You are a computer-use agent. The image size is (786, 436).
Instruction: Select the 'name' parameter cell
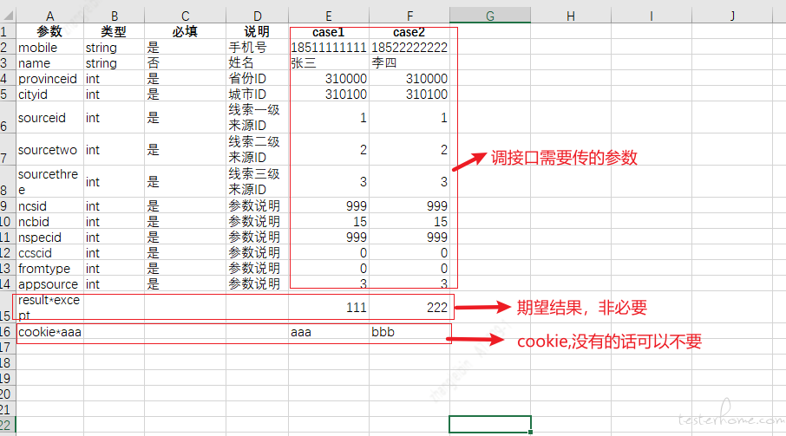coord(49,62)
